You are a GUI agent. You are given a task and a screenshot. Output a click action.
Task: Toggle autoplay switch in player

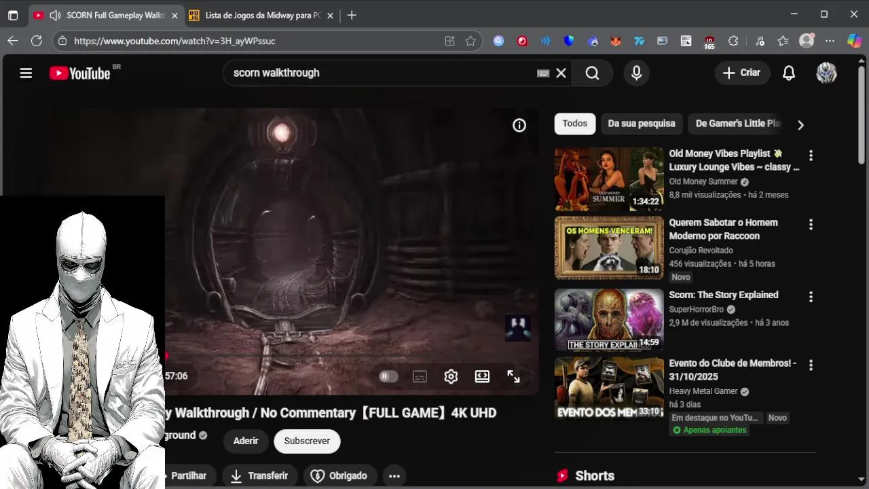(388, 376)
